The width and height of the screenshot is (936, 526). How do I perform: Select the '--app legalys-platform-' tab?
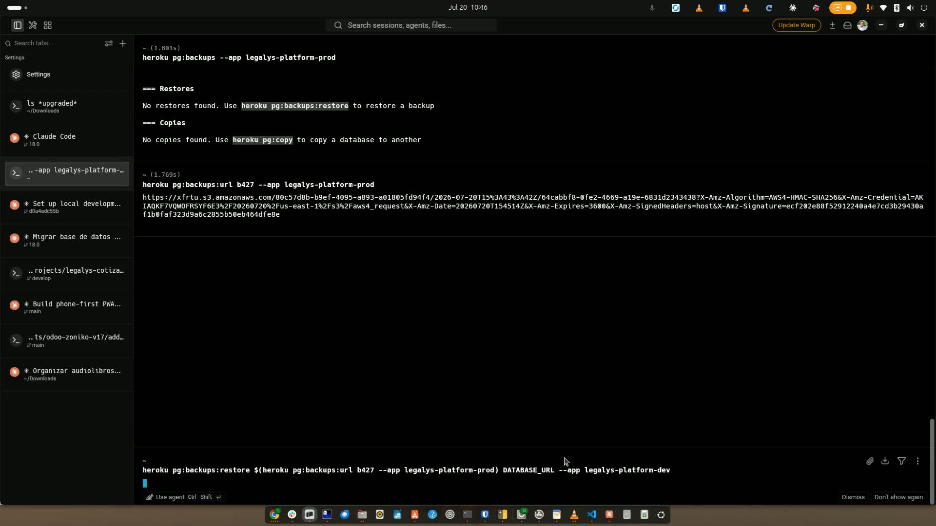[x=67, y=173]
